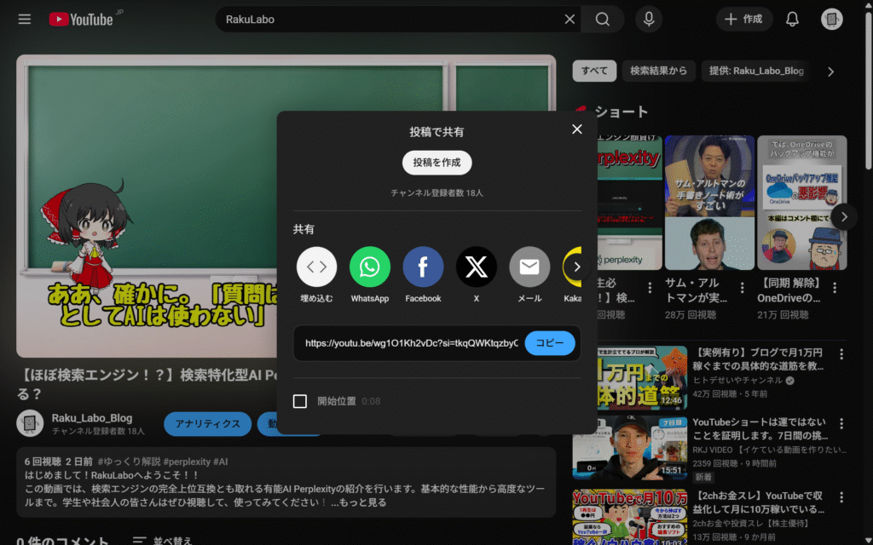Click the share URL text field
This screenshot has width=873, height=545.
coord(411,343)
